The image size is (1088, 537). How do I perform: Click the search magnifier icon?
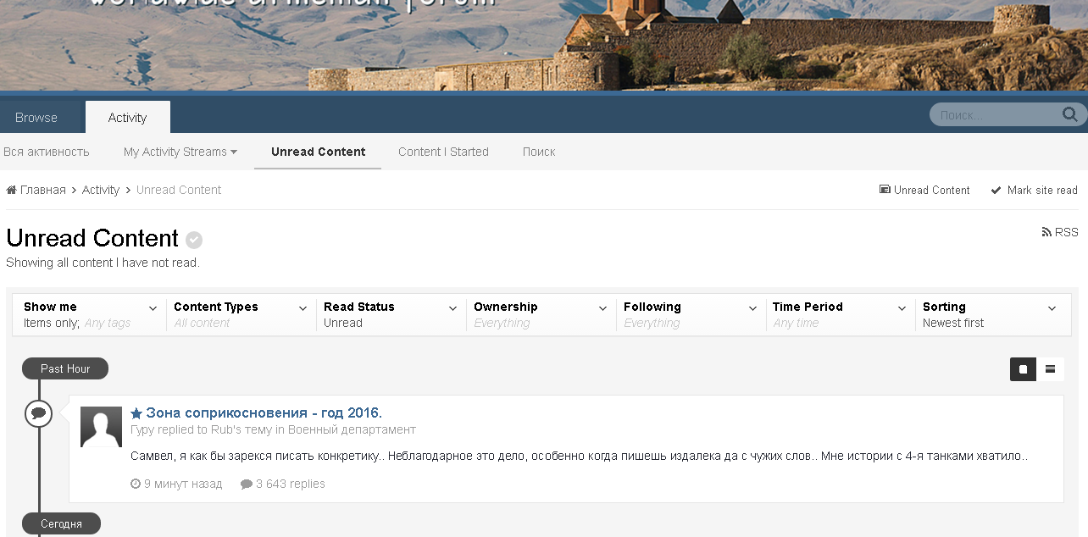pyautogui.click(x=1069, y=114)
